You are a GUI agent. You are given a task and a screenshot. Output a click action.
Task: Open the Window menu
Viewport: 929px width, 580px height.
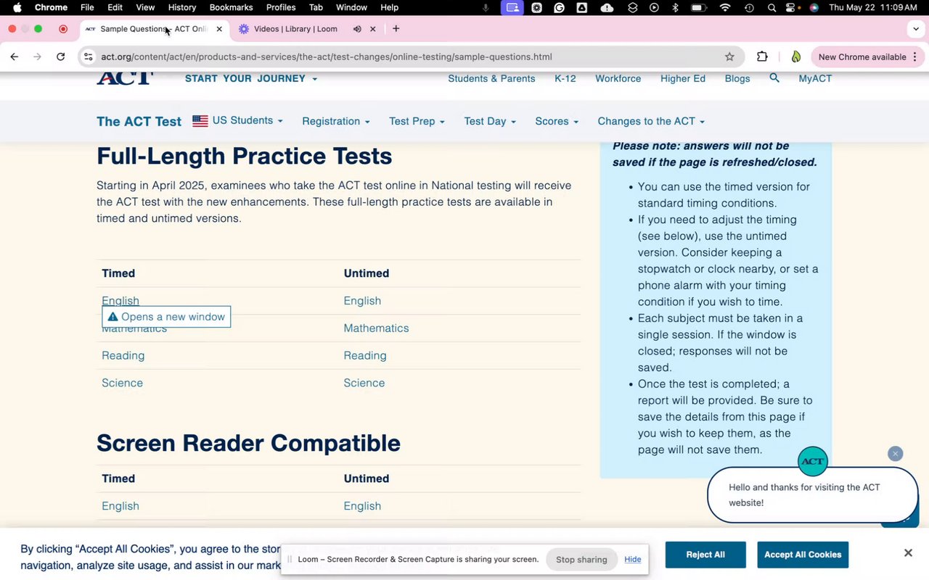(351, 7)
